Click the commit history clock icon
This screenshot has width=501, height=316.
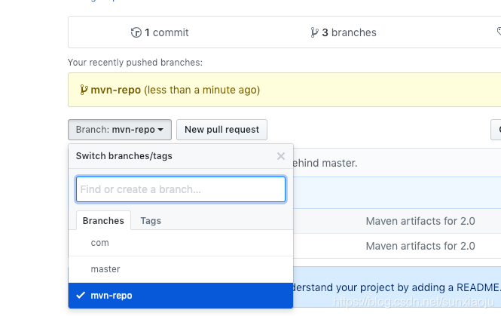[136, 32]
